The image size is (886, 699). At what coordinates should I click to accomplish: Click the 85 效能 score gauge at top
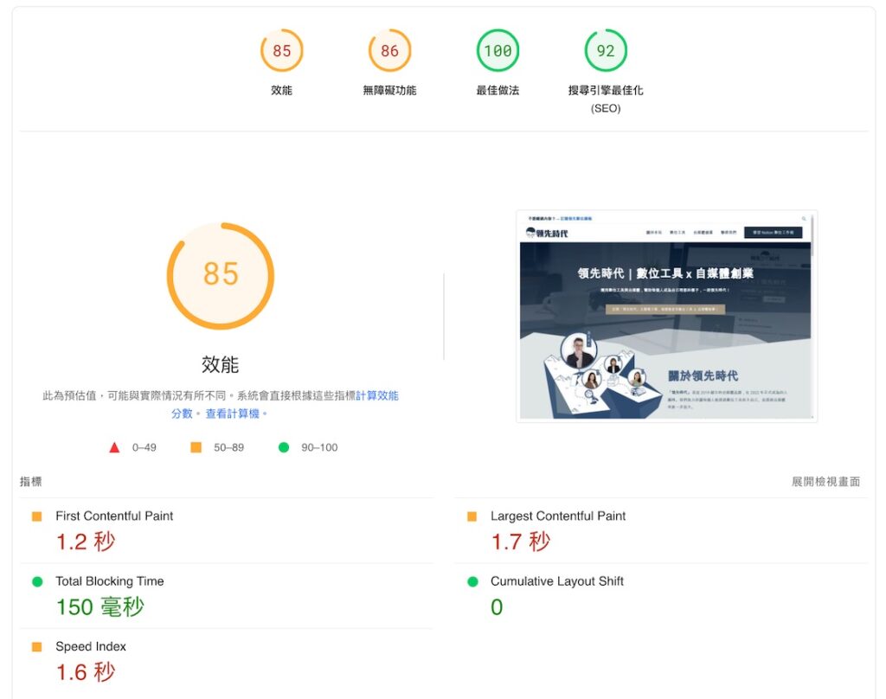(x=281, y=50)
